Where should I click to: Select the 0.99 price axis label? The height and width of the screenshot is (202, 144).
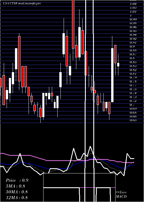(133, 19)
